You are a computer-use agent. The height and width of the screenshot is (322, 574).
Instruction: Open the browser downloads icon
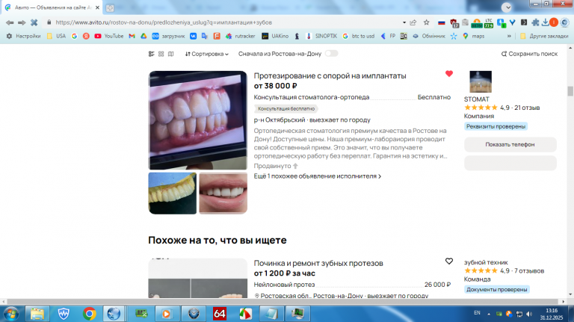[545, 22]
